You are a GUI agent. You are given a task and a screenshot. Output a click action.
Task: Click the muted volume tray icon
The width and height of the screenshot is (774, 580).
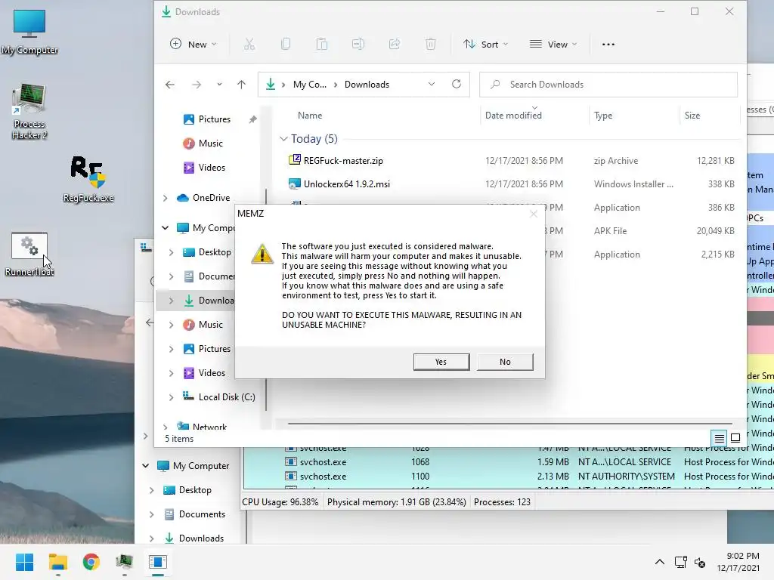(x=700, y=562)
